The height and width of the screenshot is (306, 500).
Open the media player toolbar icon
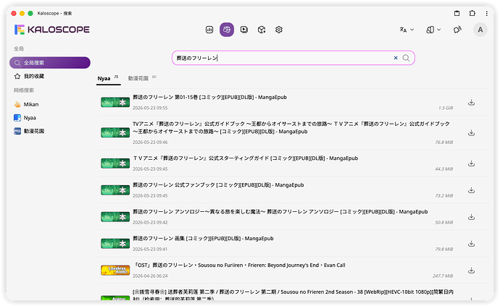click(244, 30)
